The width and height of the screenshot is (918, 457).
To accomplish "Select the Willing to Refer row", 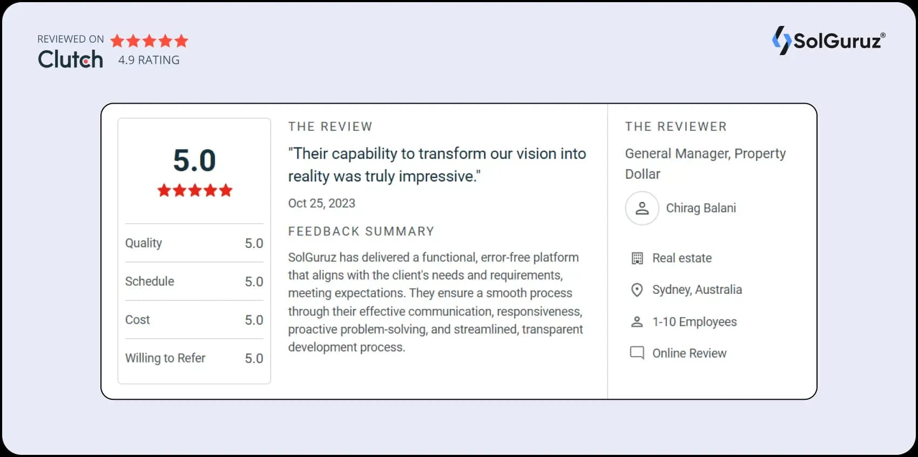I will tap(194, 358).
